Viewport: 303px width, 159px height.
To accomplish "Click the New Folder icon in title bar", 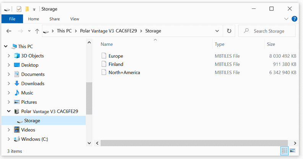I will 27,9.
